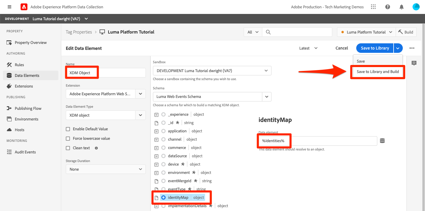This screenshot has width=425, height=211.
Task: Click the Adobe logo icon
Action: (24, 7)
